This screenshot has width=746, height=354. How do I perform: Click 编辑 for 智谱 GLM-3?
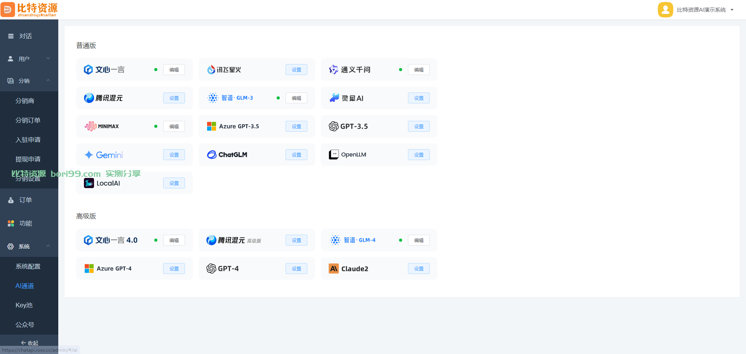coord(296,98)
